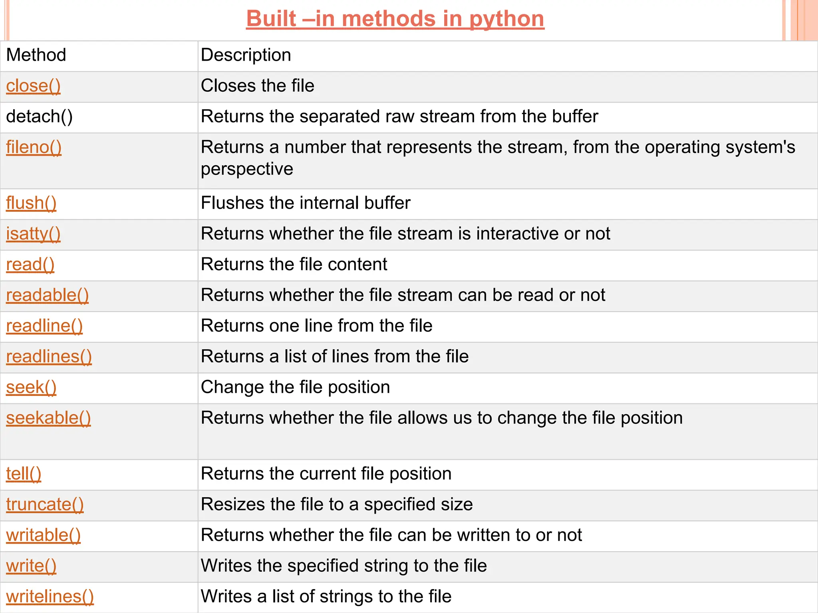Viewport: 818px width, 613px height.
Task: Follow the flush() method link
Action: coord(31,204)
